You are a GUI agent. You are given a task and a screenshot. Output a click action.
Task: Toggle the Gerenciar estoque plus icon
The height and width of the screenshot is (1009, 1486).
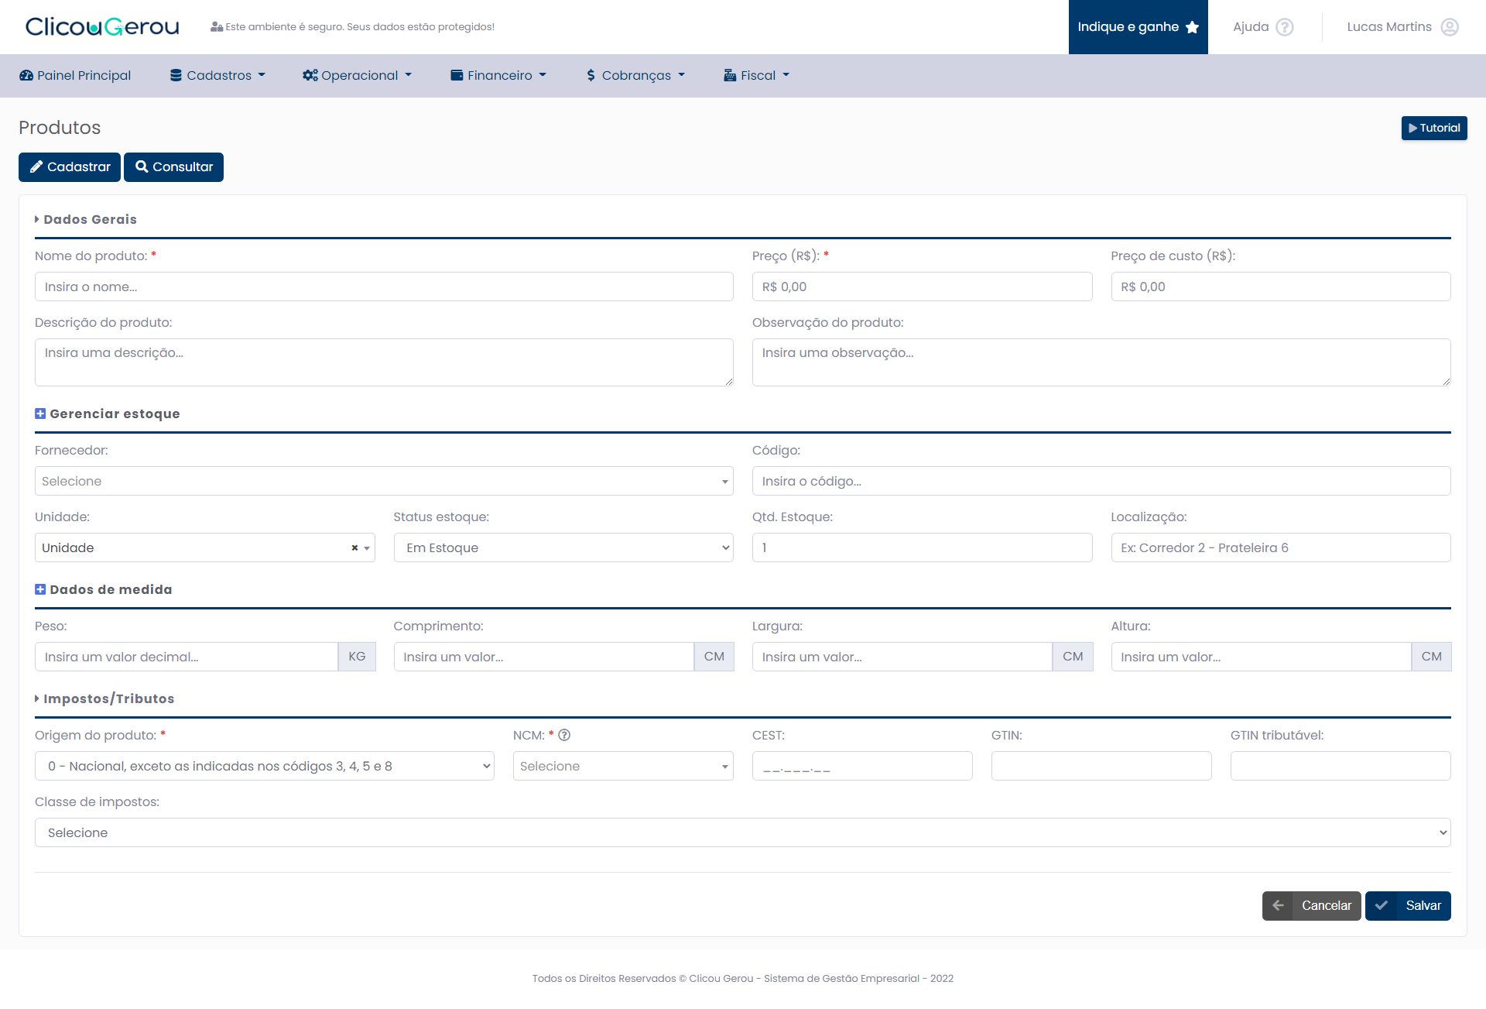coord(40,414)
